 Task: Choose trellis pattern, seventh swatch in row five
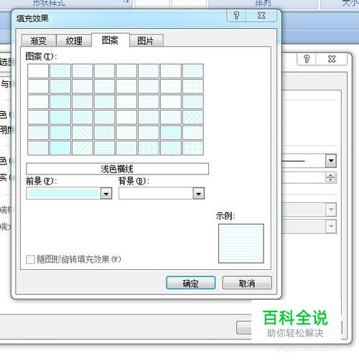pos(171,133)
